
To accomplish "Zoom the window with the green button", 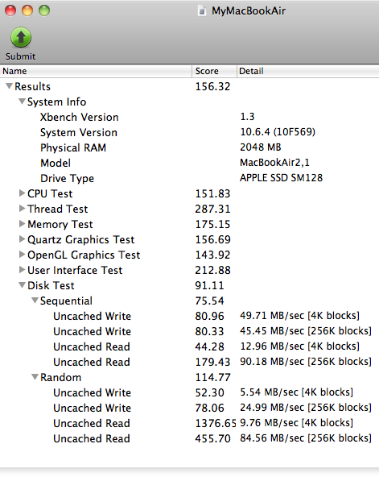I will (44, 10).
